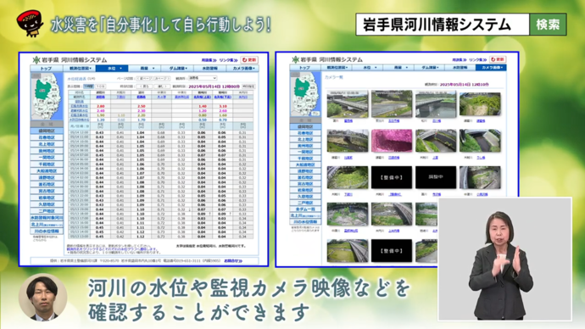Open 用語集 link on the camera page
Viewport: 585px width, 329px height.
pyautogui.click(x=460, y=59)
